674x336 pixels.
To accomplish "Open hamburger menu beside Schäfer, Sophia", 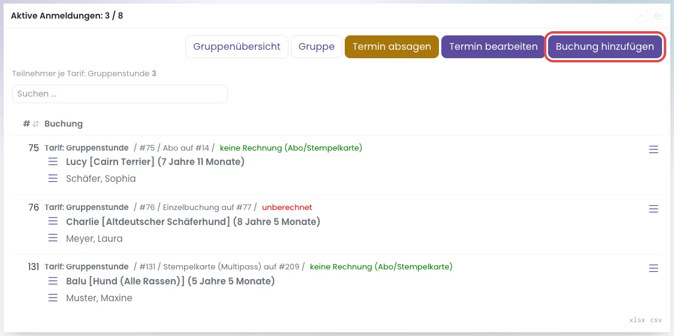I will coord(53,178).
